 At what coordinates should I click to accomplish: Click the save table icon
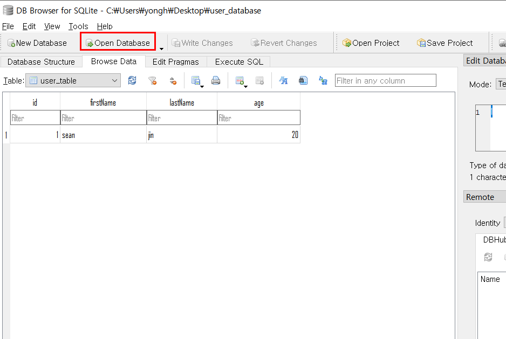(x=195, y=80)
